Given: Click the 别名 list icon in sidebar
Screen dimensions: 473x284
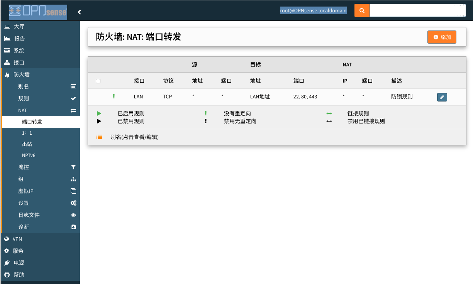Looking at the screenshot, I should click(x=73, y=86).
